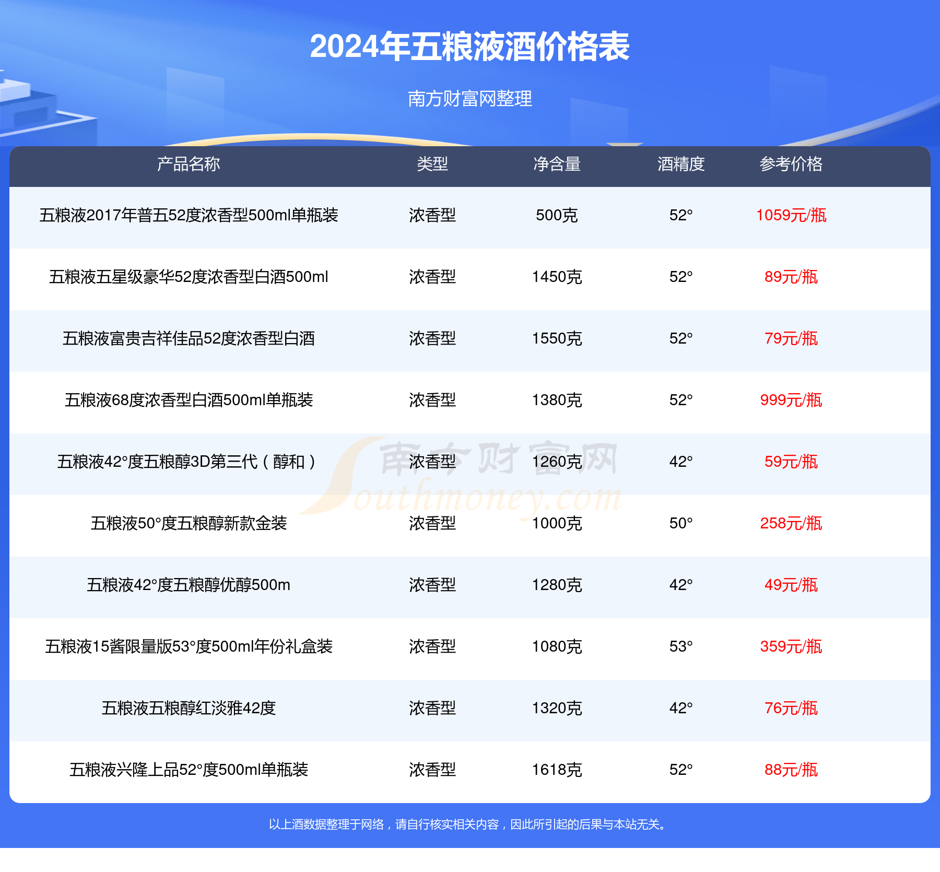This screenshot has width=940, height=872.
Task: Click the 1260克 net content cell
Action: 557,462
